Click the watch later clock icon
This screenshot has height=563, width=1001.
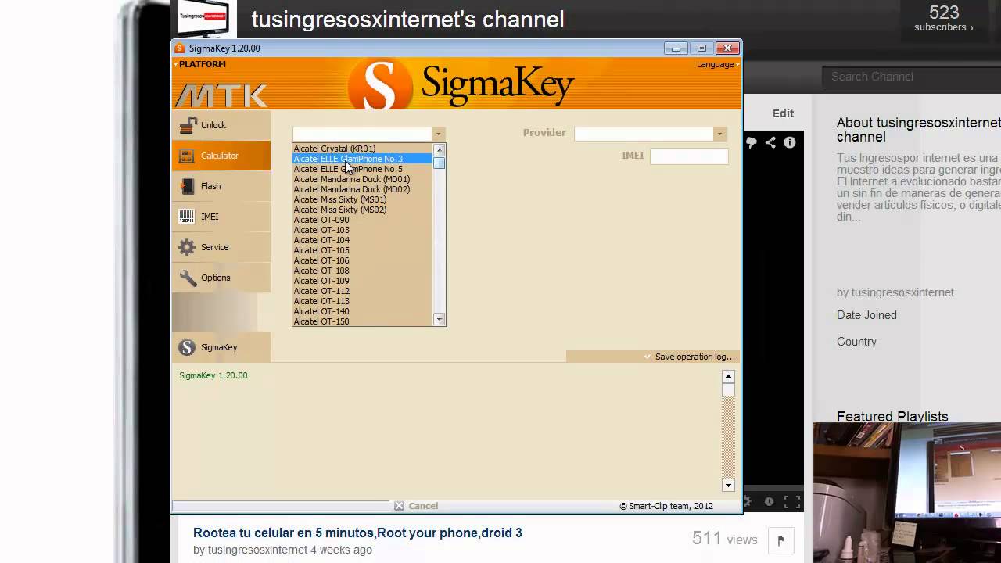pos(770,501)
